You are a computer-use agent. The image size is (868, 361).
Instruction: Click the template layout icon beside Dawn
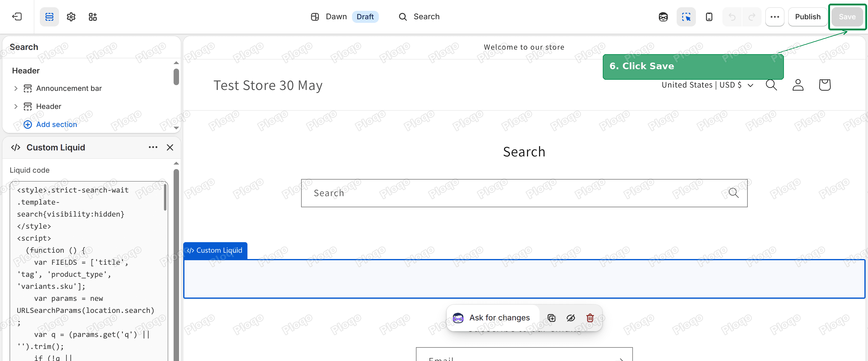315,17
